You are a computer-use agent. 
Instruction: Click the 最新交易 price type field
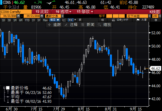[x=53, y=16]
